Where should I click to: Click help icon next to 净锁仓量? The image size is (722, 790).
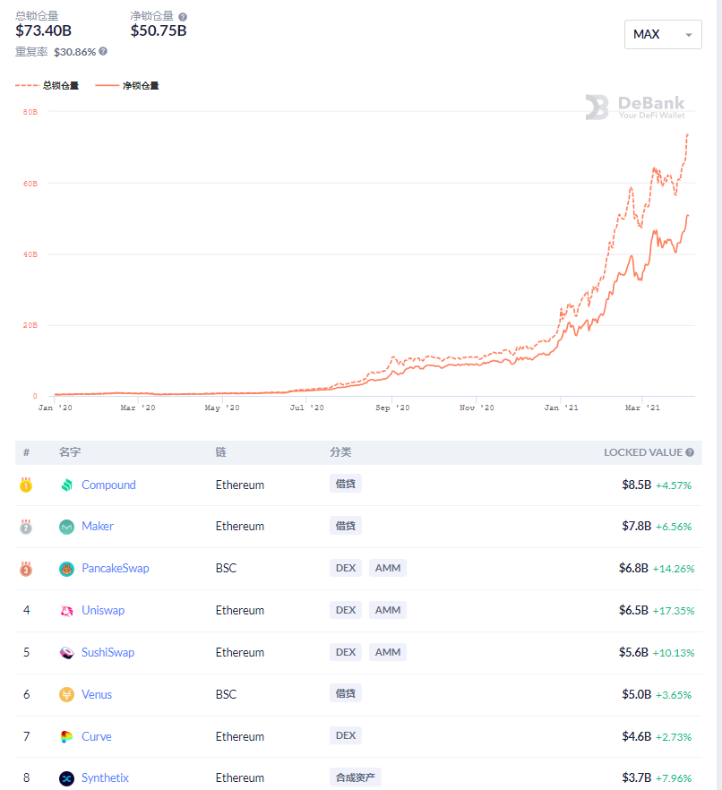(x=183, y=17)
